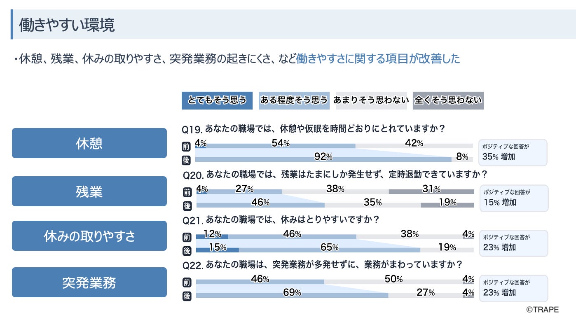Viewport: 576px width, 322px height.
Task: Select the 休みの取りやすさ category button
Action: [x=89, y=236]
